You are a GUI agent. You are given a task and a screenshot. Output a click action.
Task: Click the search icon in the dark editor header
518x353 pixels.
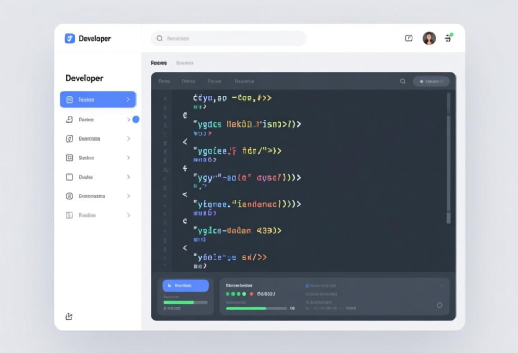pos(403,81)
